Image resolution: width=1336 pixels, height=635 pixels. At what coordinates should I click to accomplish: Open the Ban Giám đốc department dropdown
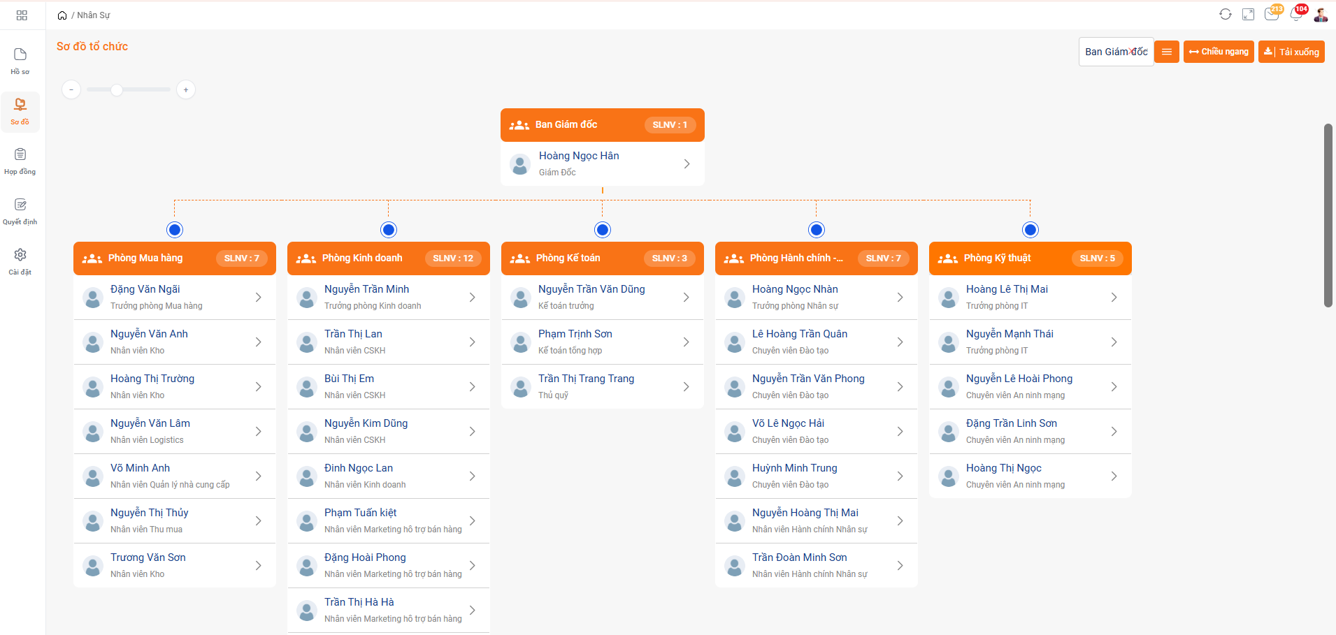[x=1116, y=52]
